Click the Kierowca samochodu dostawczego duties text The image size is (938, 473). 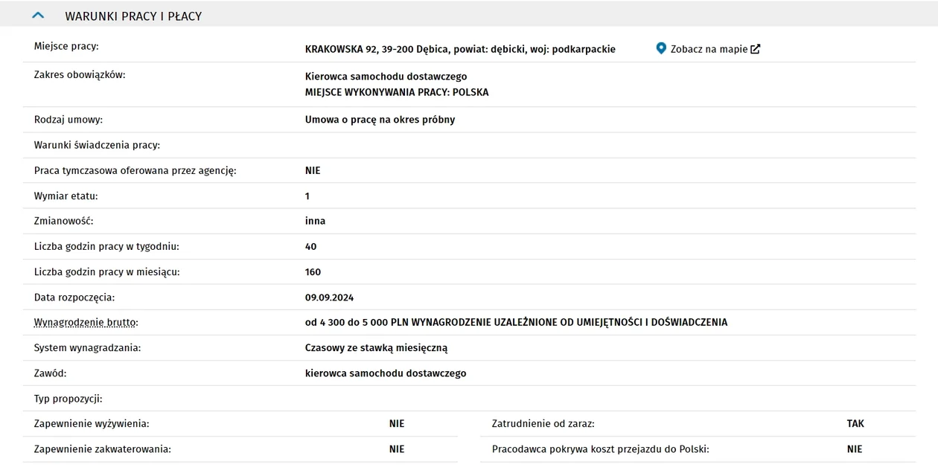(386, 77)
